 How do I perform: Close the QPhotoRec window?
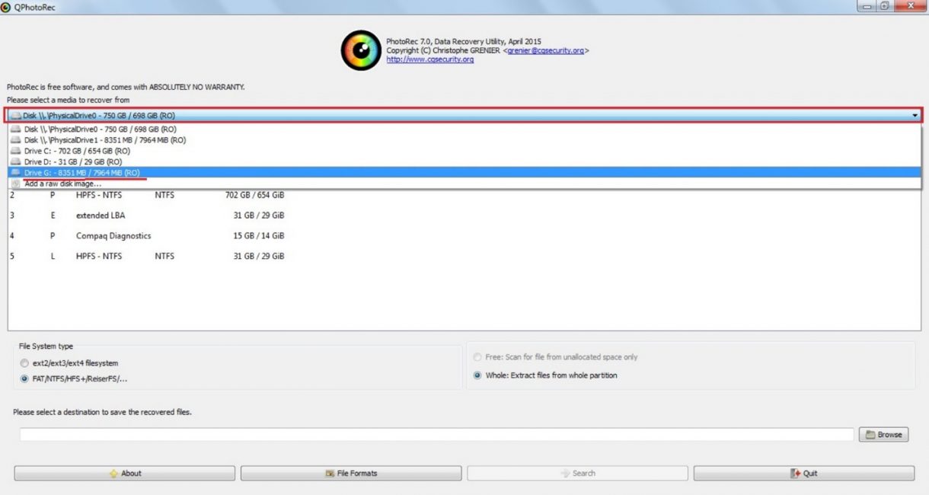(x=911, y=6)
